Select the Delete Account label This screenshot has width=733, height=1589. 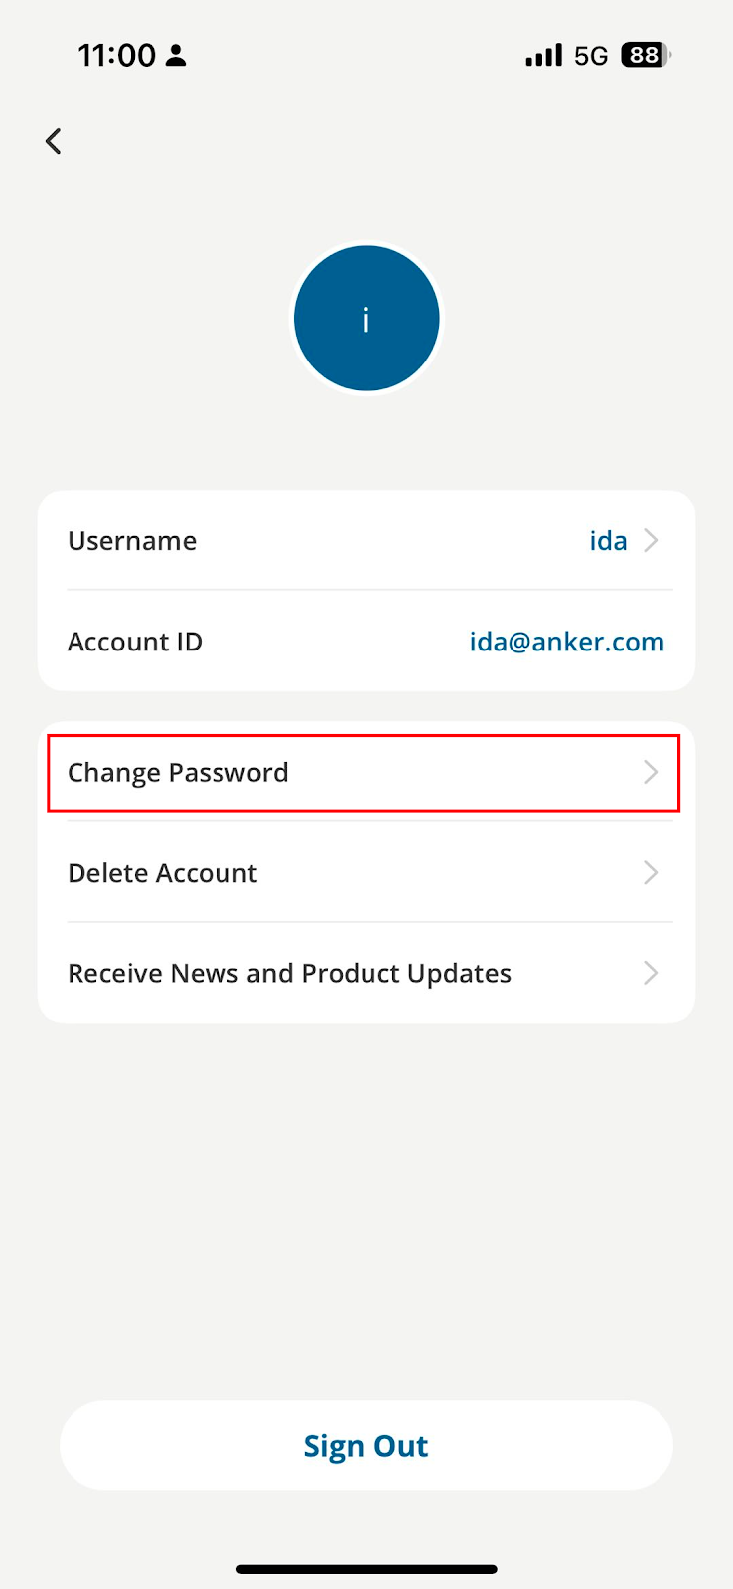[x=162, y=873]
